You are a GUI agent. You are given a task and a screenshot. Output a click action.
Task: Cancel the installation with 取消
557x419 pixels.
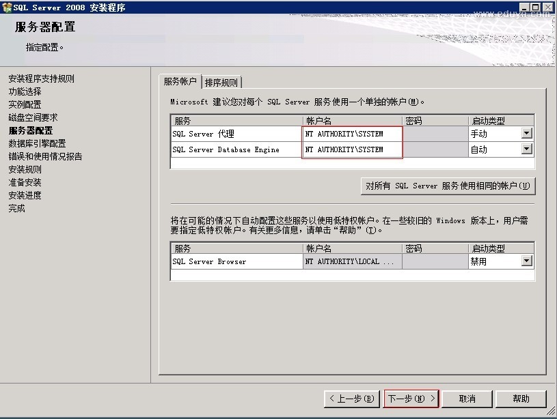pyautogui.click(x=467, y=399)
